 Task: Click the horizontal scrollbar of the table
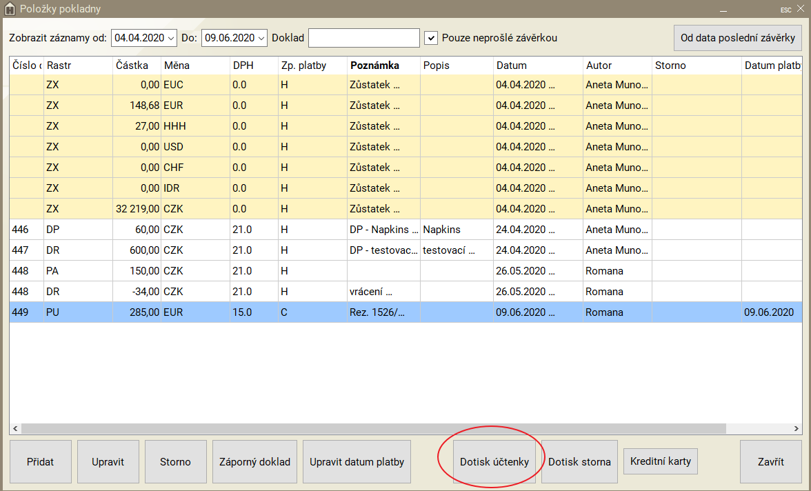372,428
